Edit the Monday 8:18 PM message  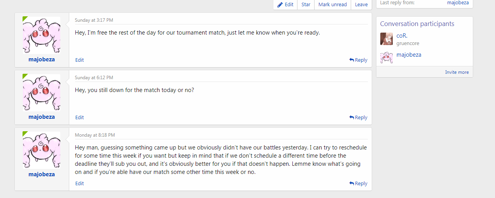pos(80,184)
